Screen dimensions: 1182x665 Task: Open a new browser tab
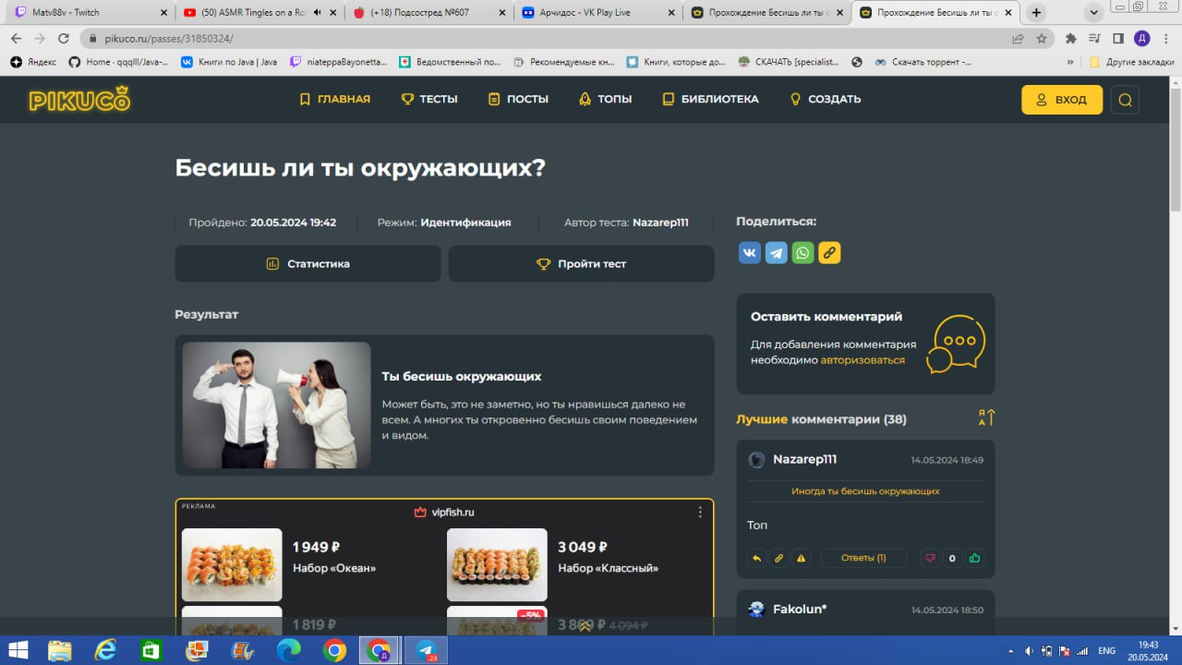pyautogui.click(x=1036, y=13)
